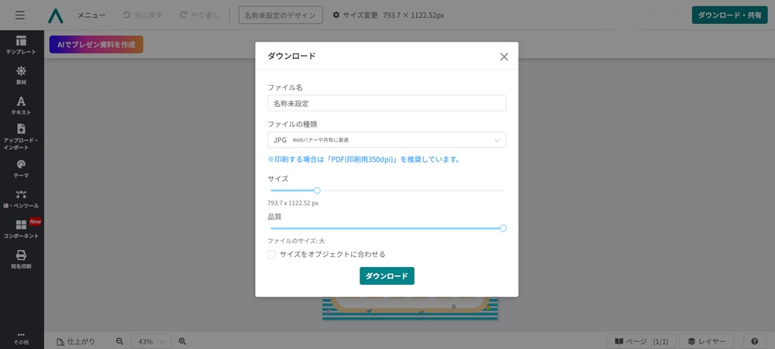This screenshot has height=349, width=775.
Task: Open the Upload and Import panel
Action: click(x=21, y=136)
